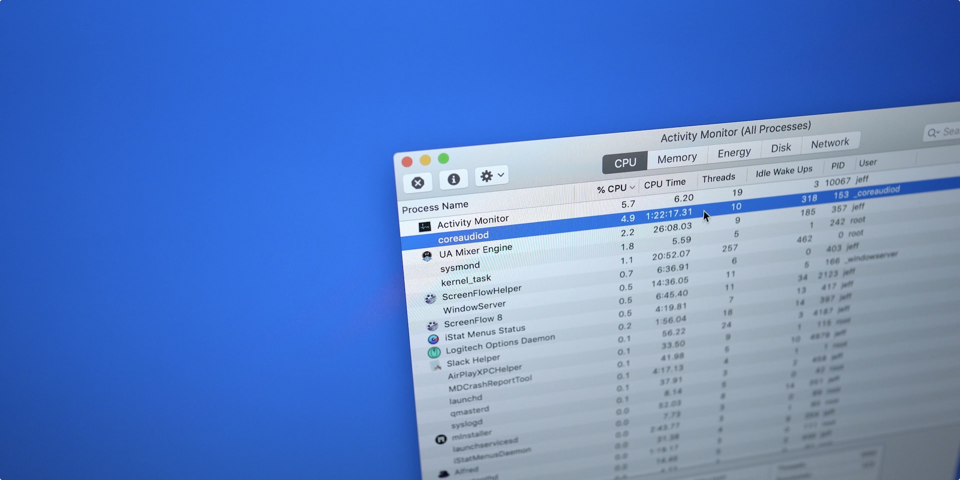This screenshot has height=480, width=960.
Task: Switch to the Memory tab
Action: tap(677, 158)
